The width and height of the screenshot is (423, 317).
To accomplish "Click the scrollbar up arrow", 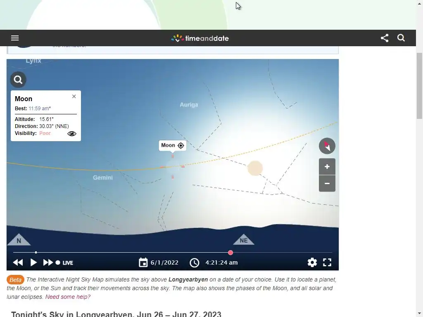I will coord(420,3).
